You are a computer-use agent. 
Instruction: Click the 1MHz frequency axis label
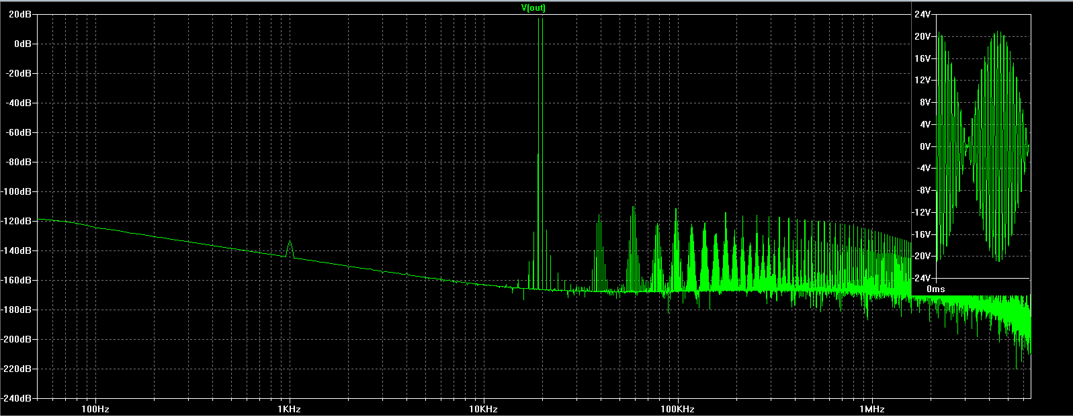[871, 409]
